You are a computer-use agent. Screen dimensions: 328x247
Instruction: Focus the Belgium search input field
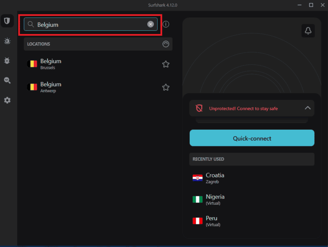(91, 24)
